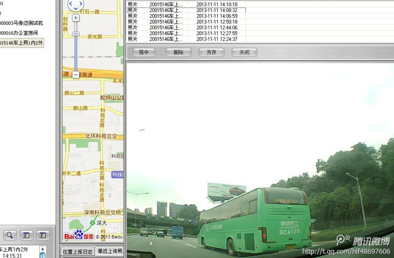Click scrollbar up arrow in bottom-left log list

pos(42,249)
